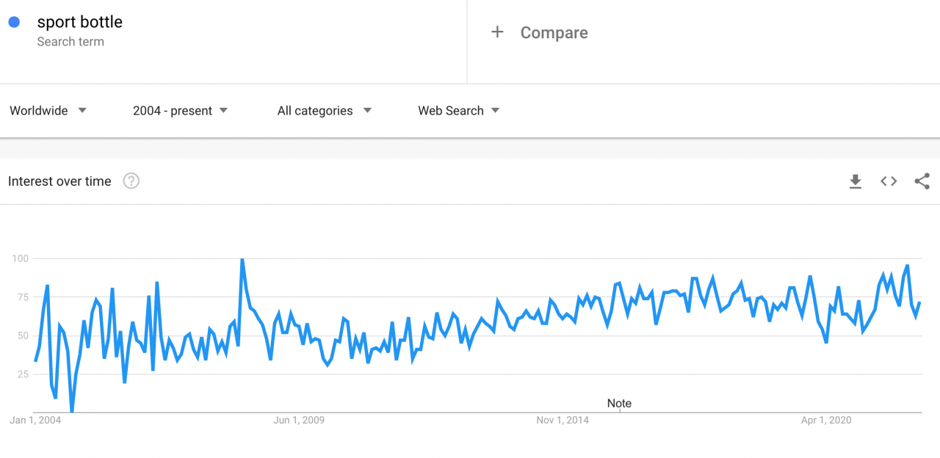Click the Search term subtitle label
940x458 pixels.
(x=70, y=42)
